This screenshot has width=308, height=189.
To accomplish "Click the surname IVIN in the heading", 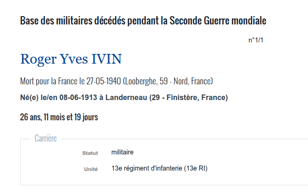I will coord(107,59).
